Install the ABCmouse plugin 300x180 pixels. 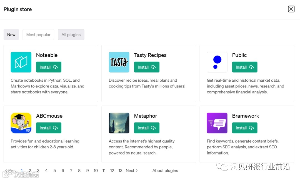(x=49, y=128)
